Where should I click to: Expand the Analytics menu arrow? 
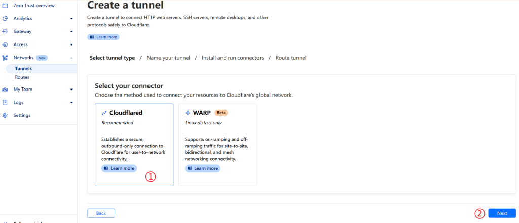pyautogui.click(x=71, y=19)
